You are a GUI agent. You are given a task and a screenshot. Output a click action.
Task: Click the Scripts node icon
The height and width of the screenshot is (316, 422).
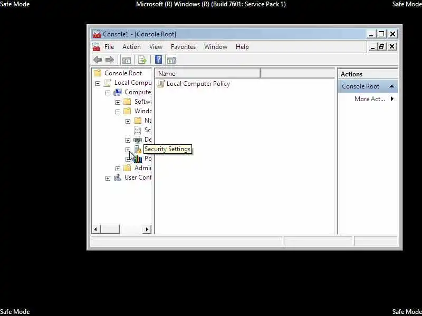pyautogui.click(x=137, y=130)
